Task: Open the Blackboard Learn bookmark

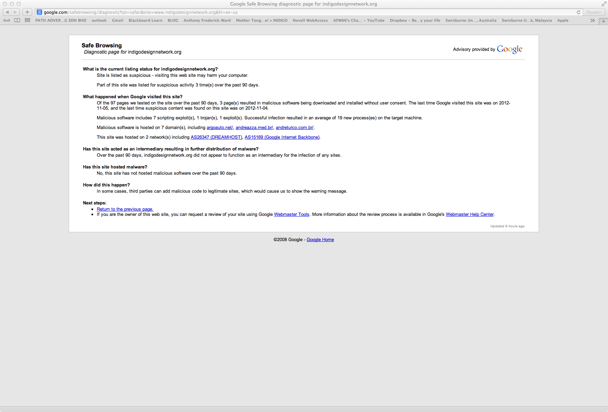Action: (145, 20)
